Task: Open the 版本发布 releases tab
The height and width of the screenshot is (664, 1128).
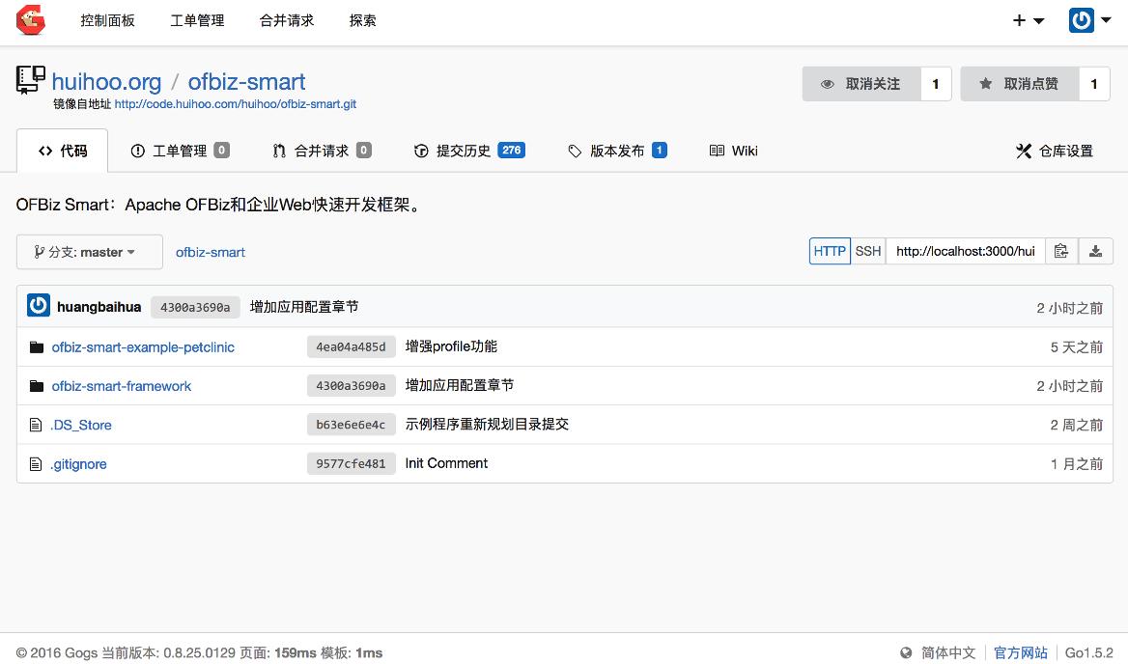Action: tap(616, 151)
